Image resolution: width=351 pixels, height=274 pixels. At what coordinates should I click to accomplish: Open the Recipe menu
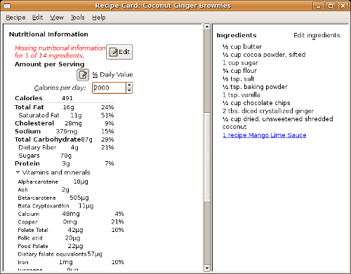tap(15, 18)
